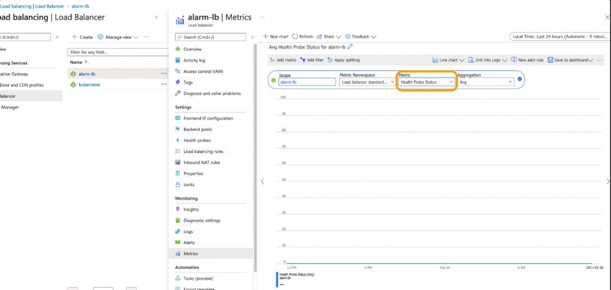Click New chart in toolbar
The width and height of the screenshot is (611, 290).
[276, 37]
